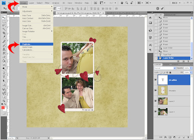Select the Lasso tool
The height and width of the screenshot is (140, 194).
(x=4, y=25)
